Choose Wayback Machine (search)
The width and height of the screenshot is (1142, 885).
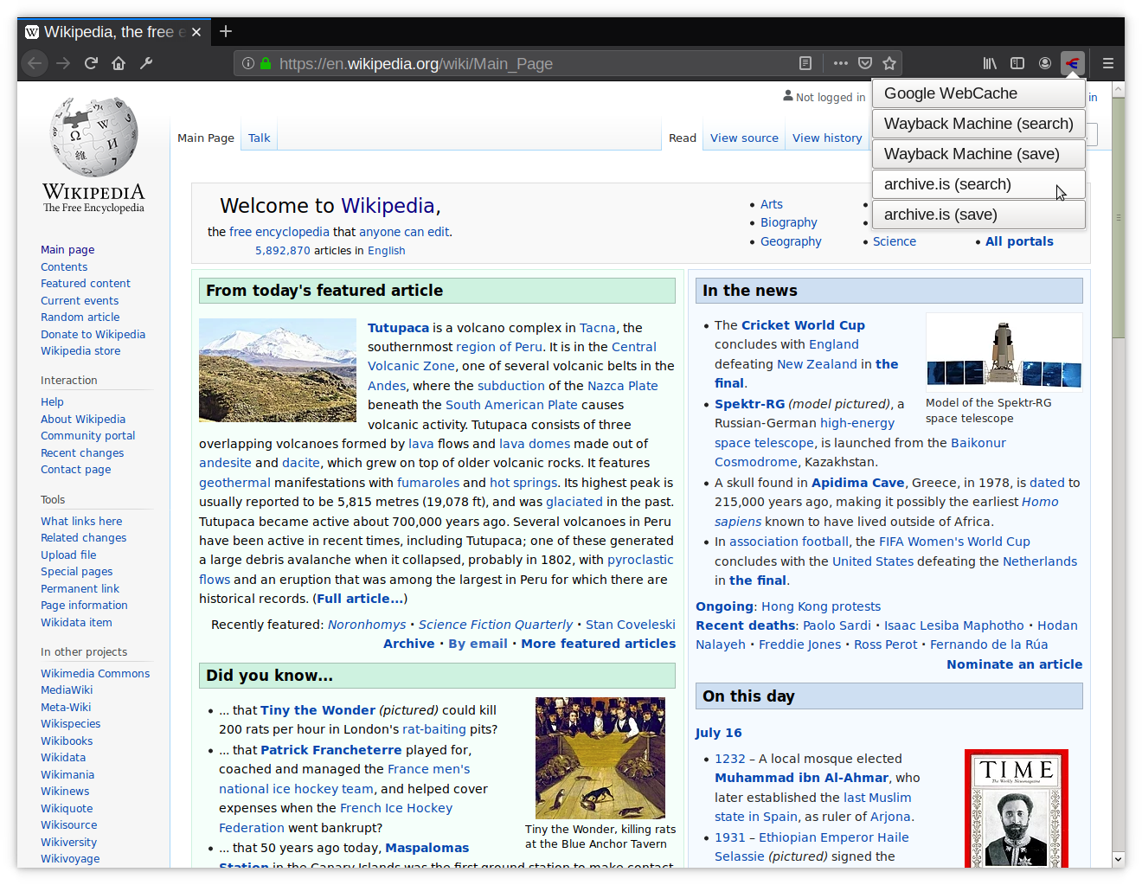coord(978,124)
